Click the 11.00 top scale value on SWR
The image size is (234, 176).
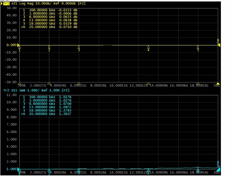click(11, 95)
